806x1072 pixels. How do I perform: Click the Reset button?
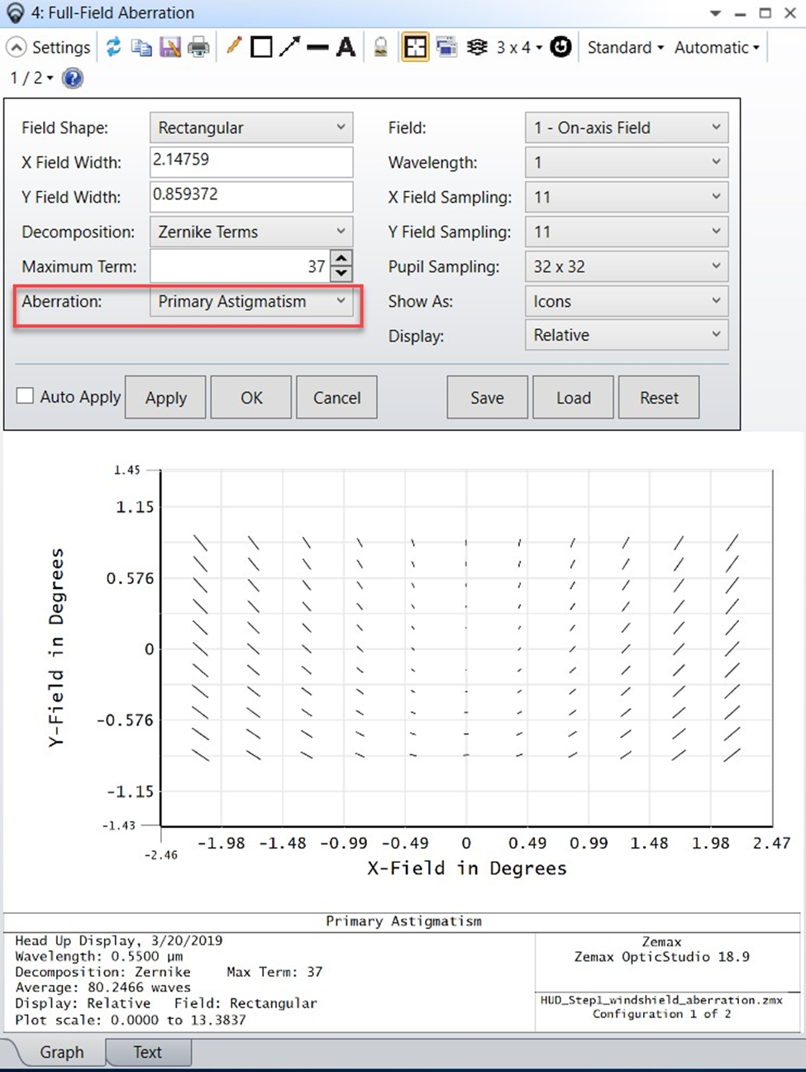click(x=658, y=397)
